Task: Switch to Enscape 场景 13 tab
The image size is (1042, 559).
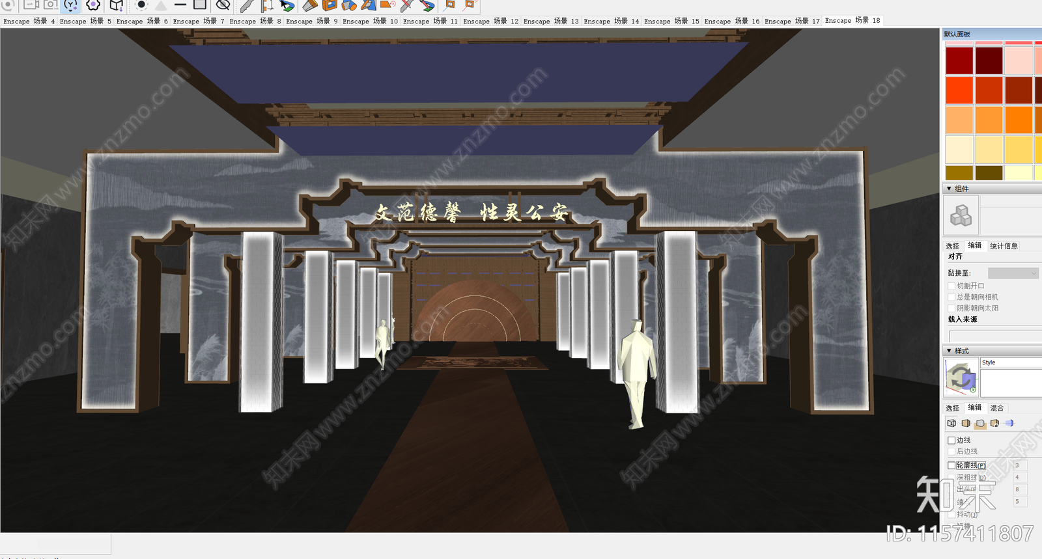Action: (x=551, y=21)
